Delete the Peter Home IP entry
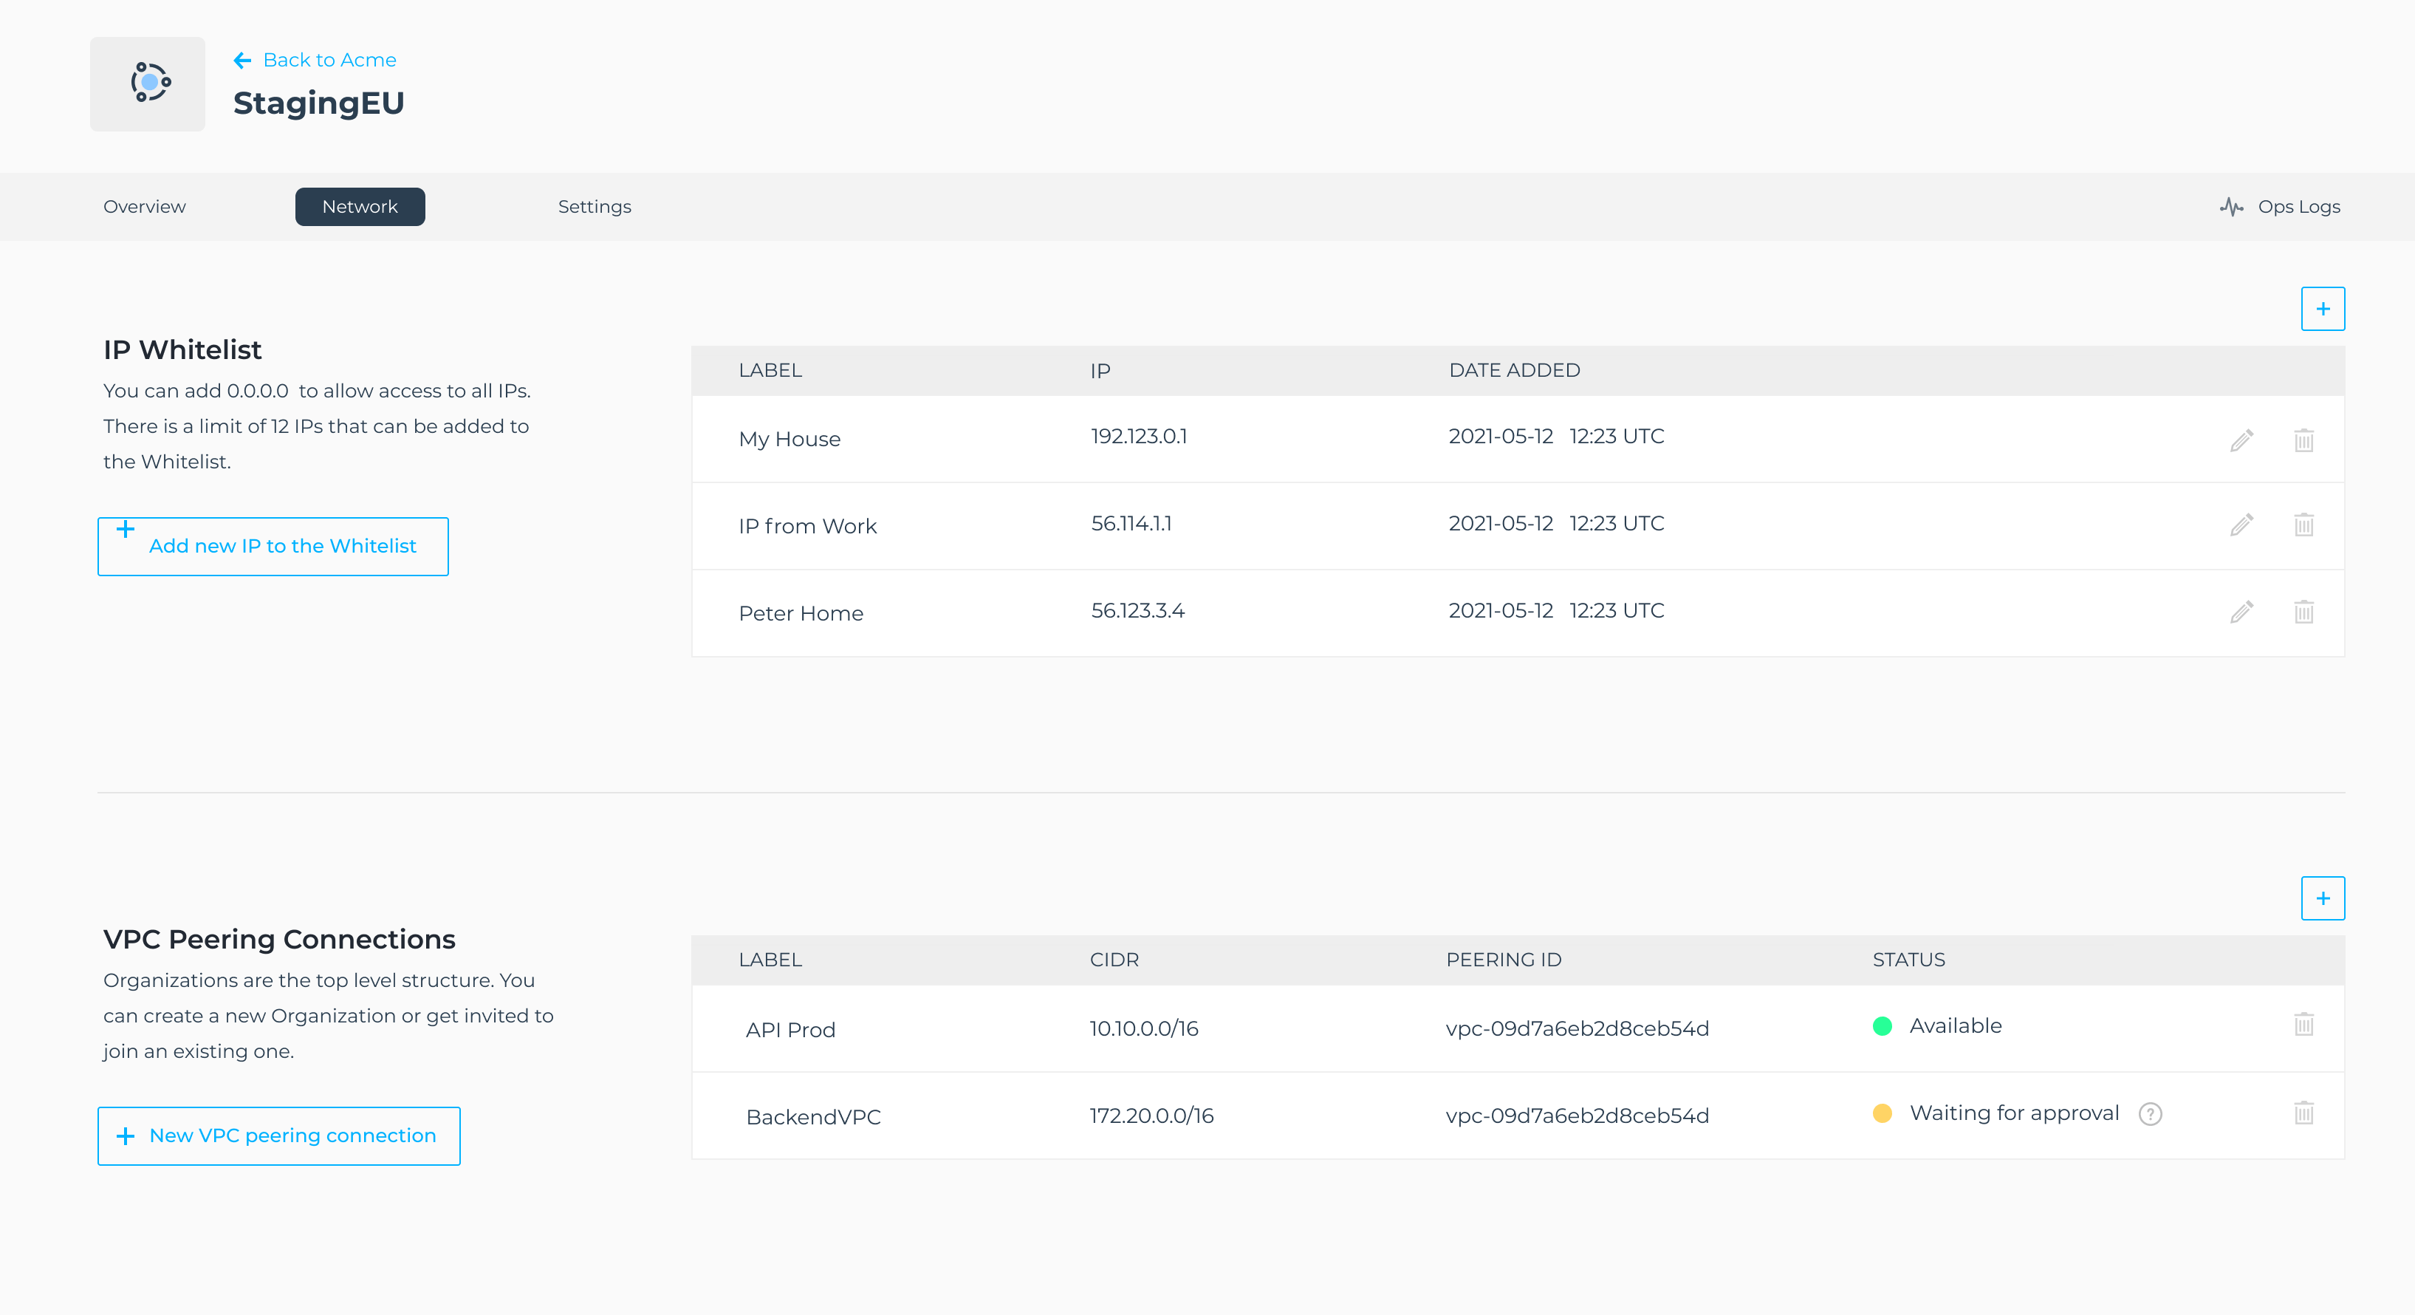2415x1315 pixels. pyautogui.click(x=2303, y=612)
